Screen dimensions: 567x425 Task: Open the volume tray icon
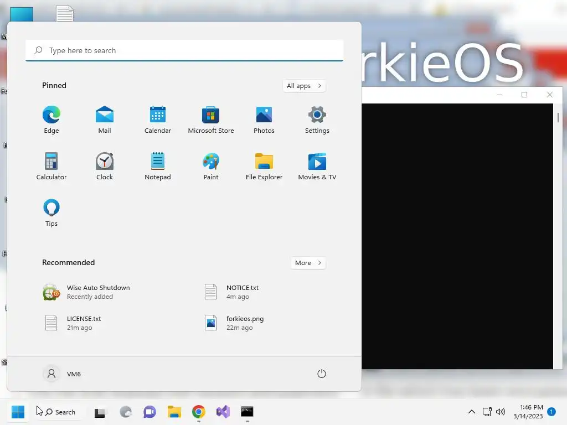click(x=501, y=412)
